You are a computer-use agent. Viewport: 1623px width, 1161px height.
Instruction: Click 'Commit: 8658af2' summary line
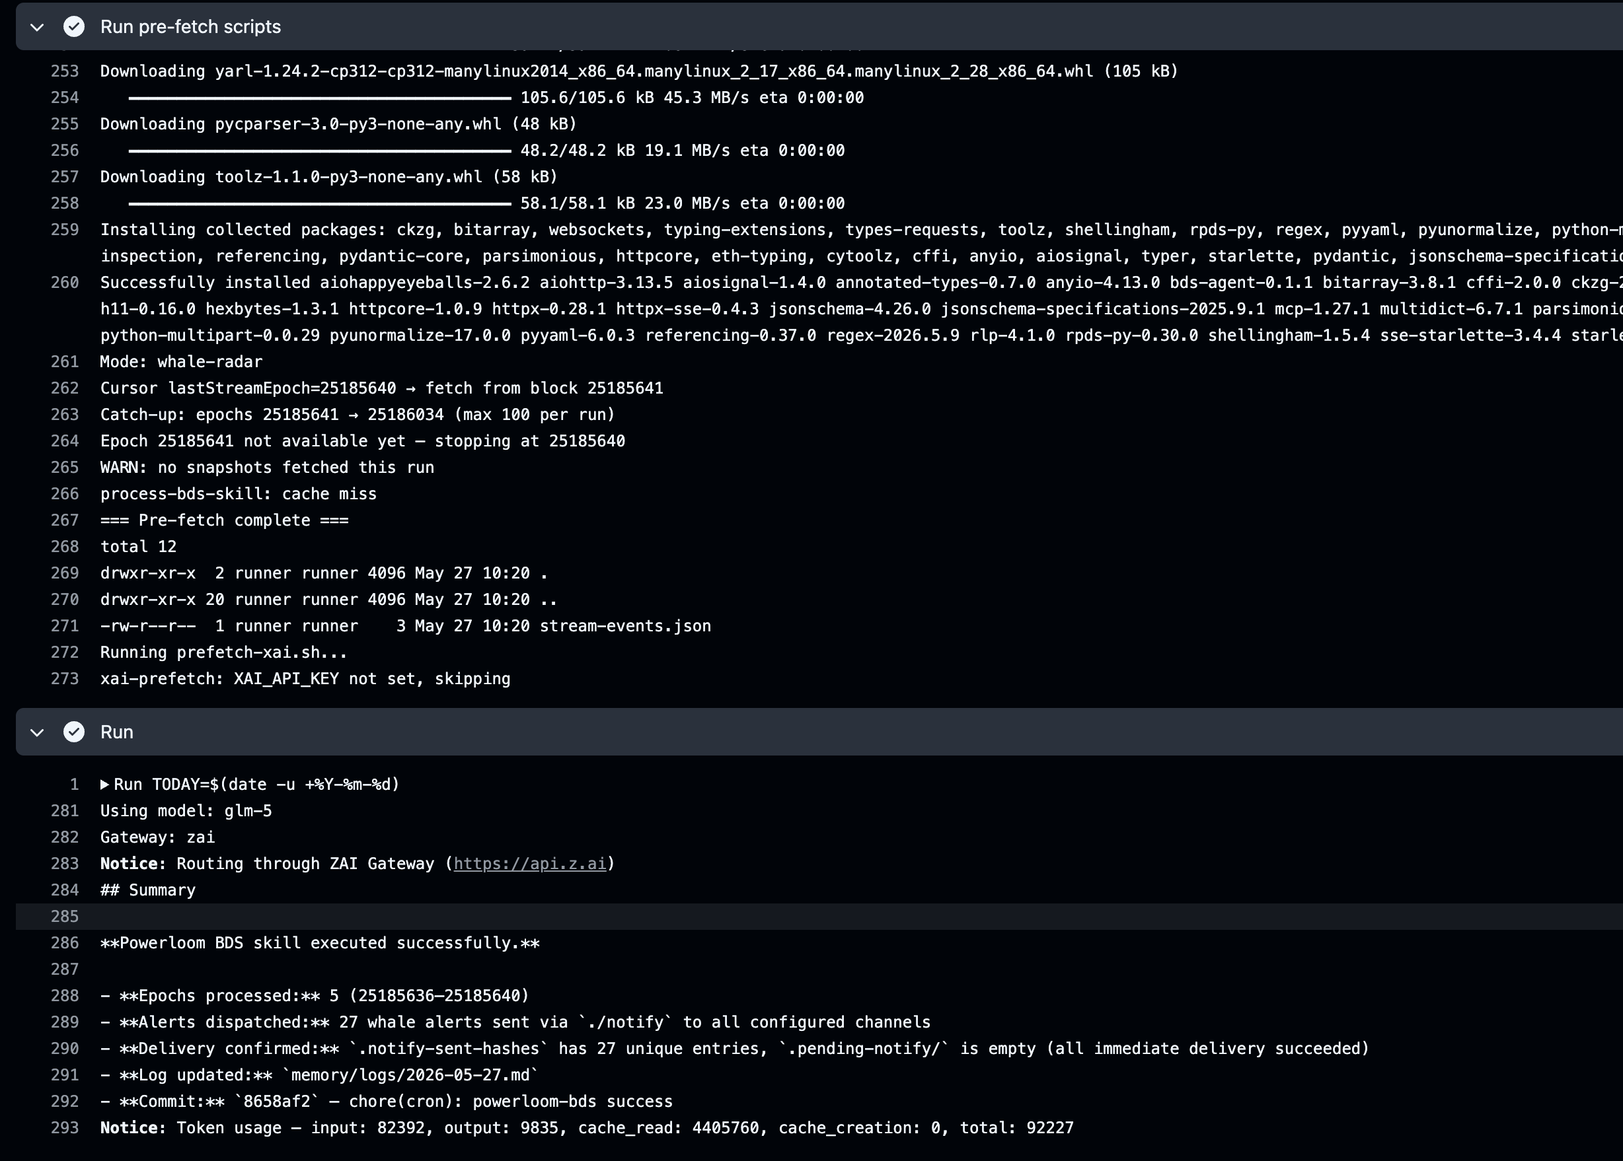pos(387,1102)
